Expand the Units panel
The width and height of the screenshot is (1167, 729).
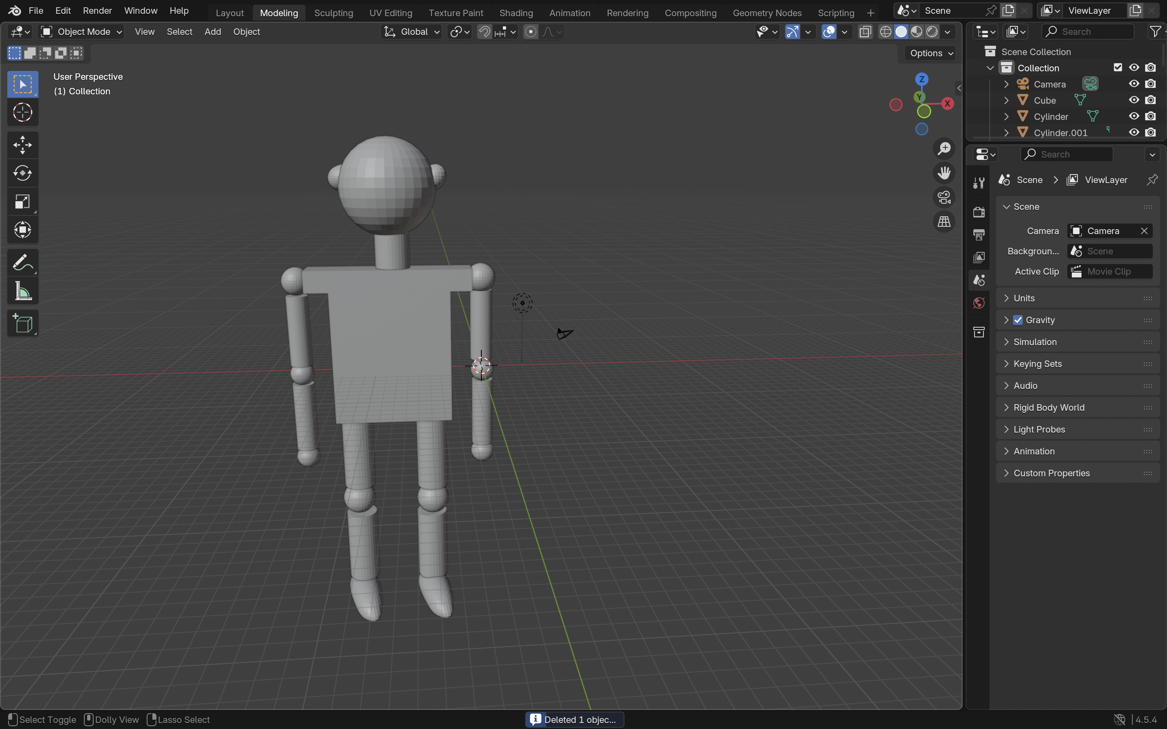point(1024,298)
